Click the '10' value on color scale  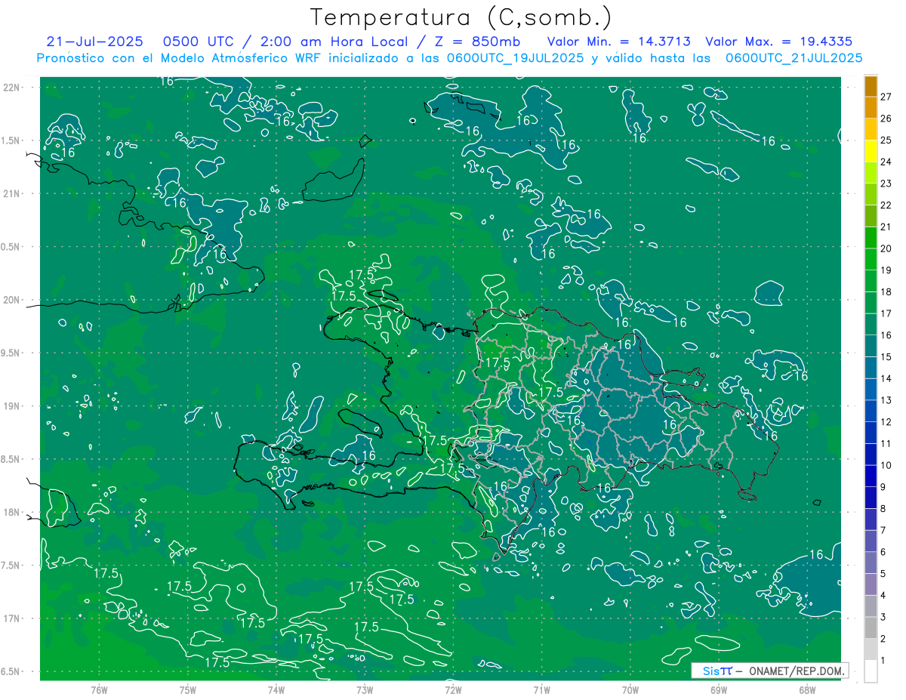point(886,465)
